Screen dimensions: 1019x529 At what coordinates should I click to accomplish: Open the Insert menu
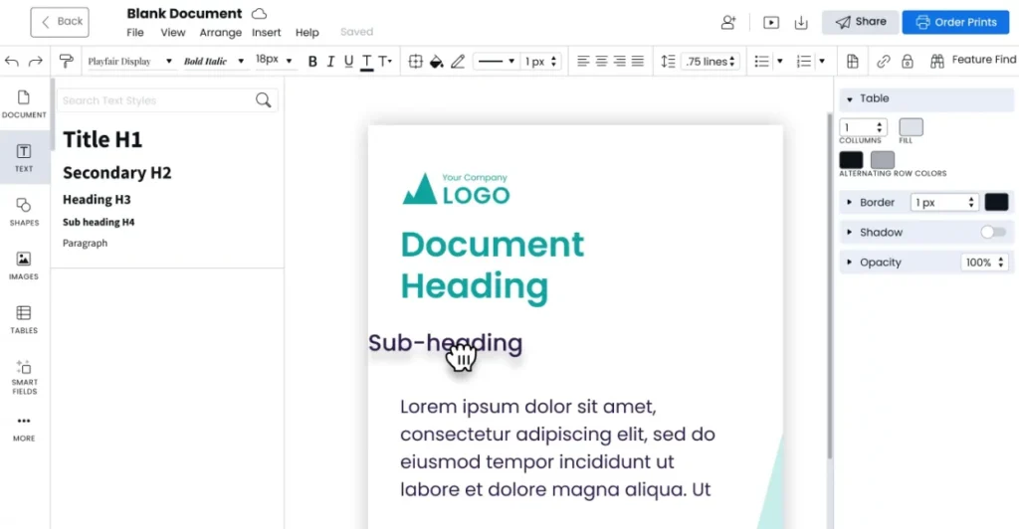pos(267,33)
